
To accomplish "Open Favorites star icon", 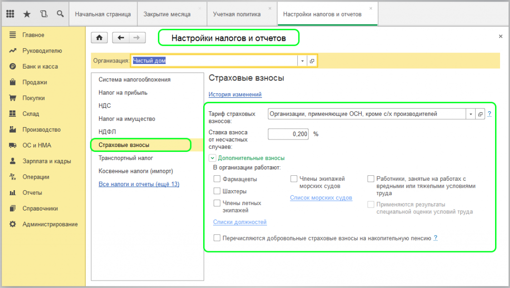I will [27, 14].
